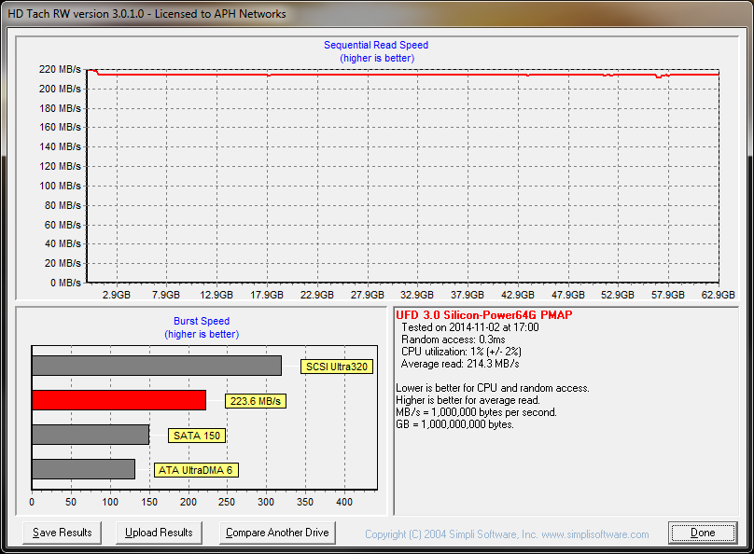Click the Save Results button

63,533
